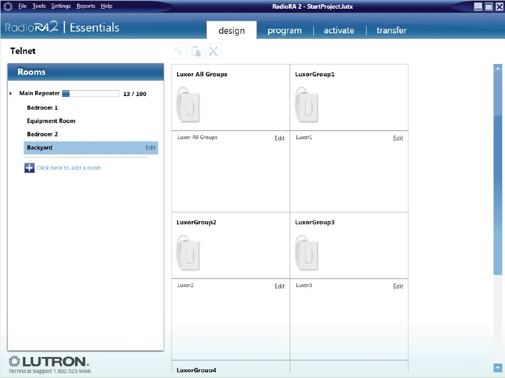Open the File menu
The image size is (505, 378).
click(22, 6)
